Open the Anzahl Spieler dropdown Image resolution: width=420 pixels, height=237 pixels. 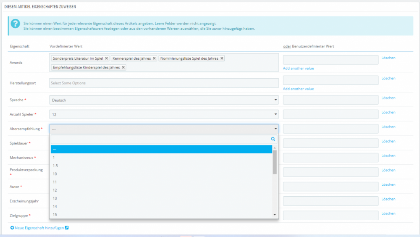(x=164, y=114)
